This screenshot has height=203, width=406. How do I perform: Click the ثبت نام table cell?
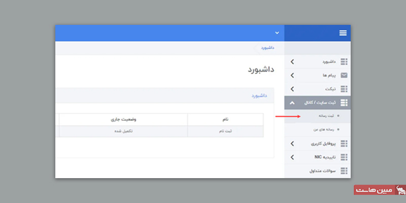[x=225, y=131]
